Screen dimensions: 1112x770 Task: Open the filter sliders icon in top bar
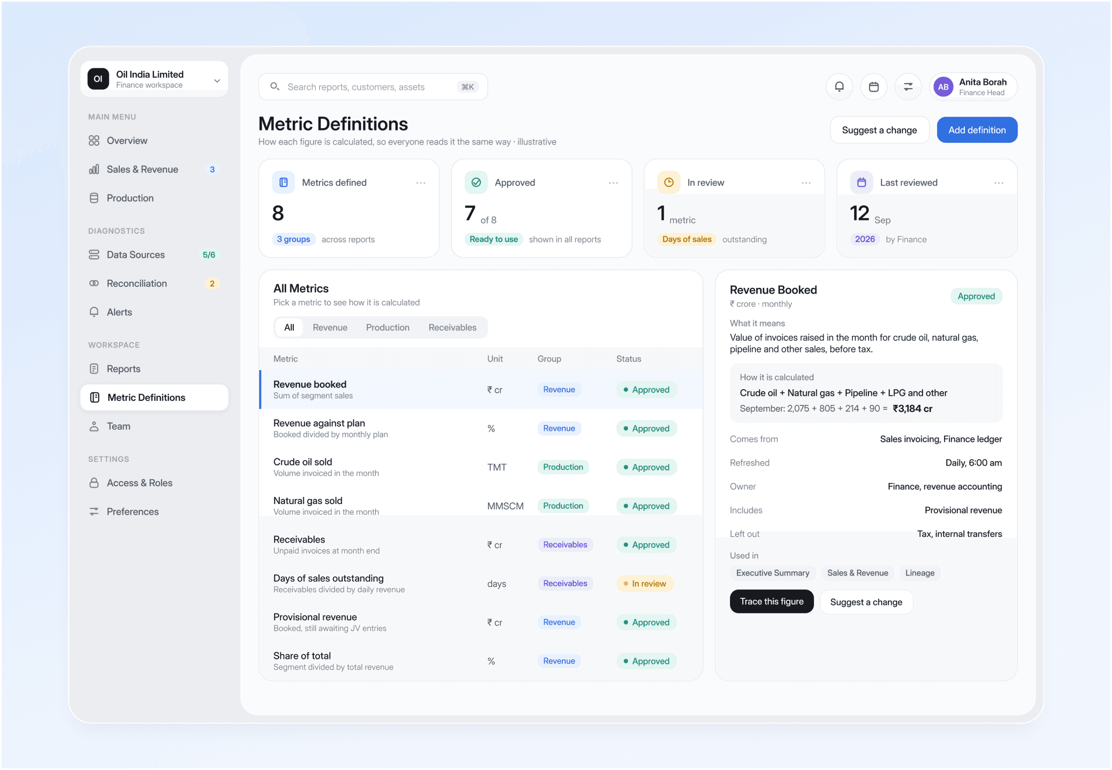(x=908, y=87)
